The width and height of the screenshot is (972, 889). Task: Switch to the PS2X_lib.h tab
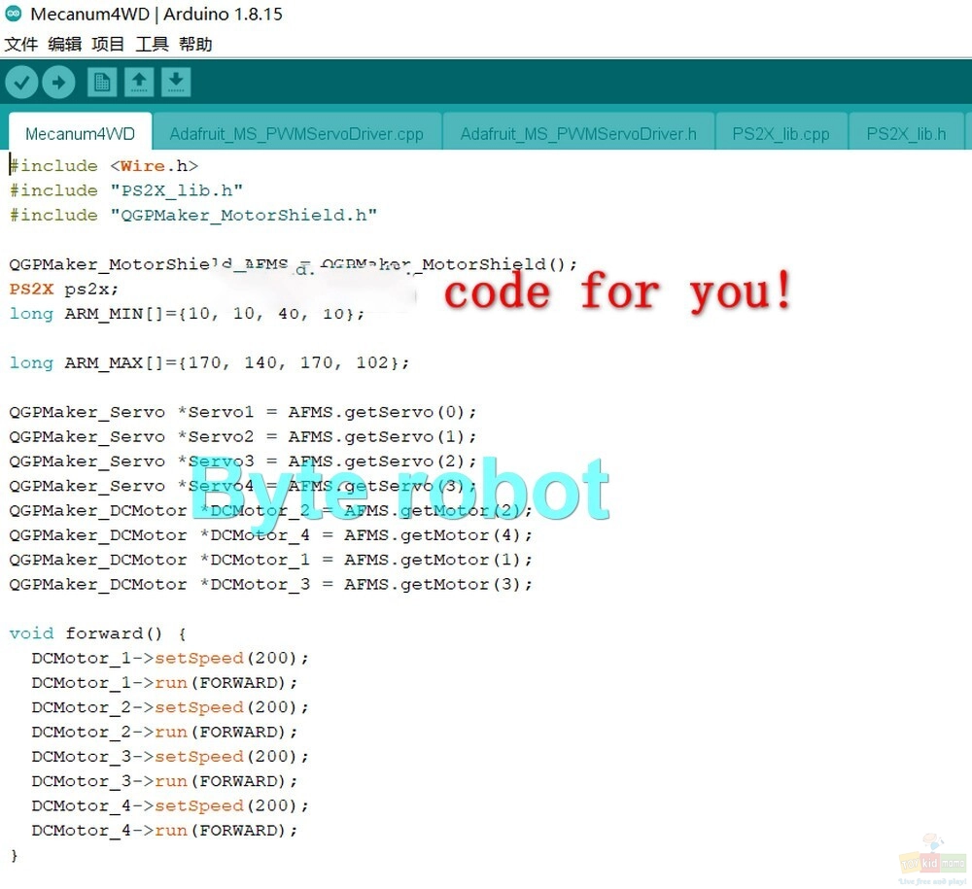click(906, 132)
